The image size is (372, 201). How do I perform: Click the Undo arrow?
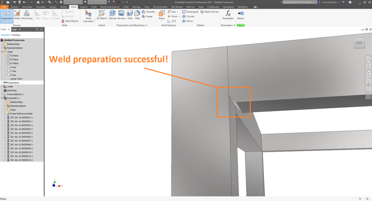(x=24, y=2)
